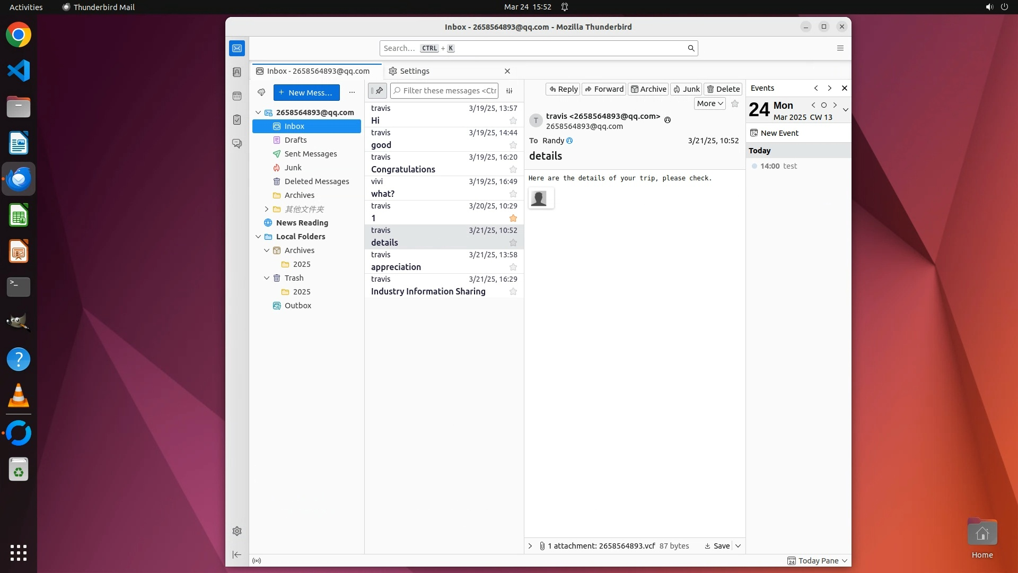
Task: Open the Address Book space icon
Action: click(x=237, y=72)
